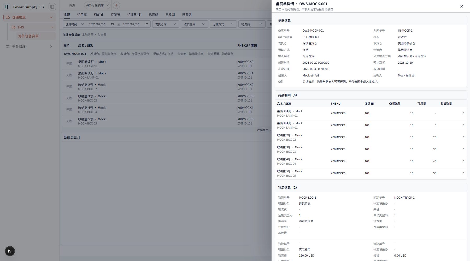Collapse the TMS submenu chevron
This screenshot has height=261, width=470.
(52, 27)
